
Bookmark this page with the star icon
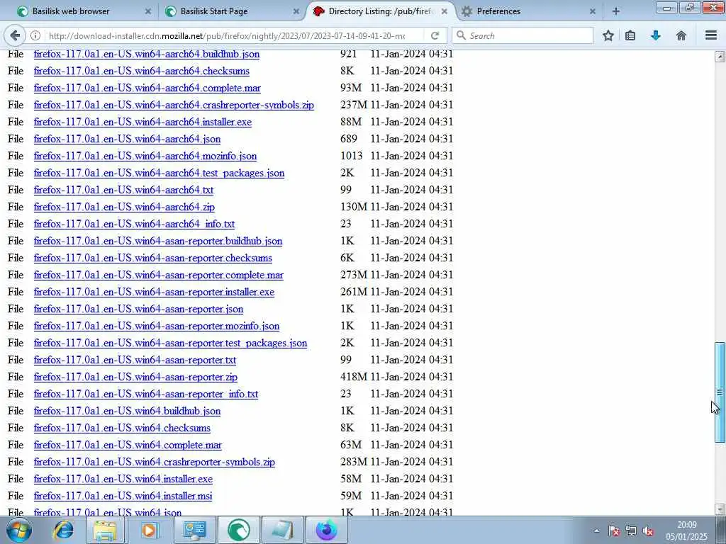608,35
